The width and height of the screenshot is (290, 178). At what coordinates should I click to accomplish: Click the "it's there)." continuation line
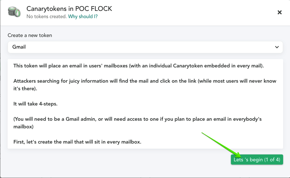[x=25, y=88]
